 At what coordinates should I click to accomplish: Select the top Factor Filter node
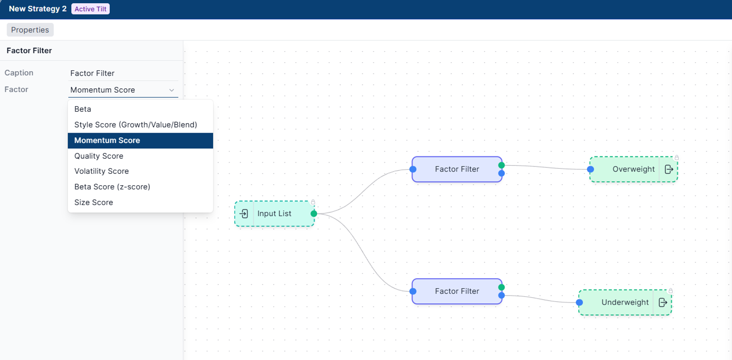457,169
